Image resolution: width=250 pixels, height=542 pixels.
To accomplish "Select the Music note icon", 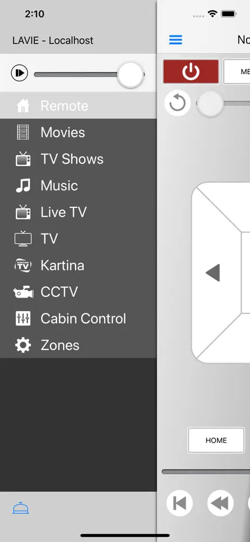I will (x=23, y=186).
